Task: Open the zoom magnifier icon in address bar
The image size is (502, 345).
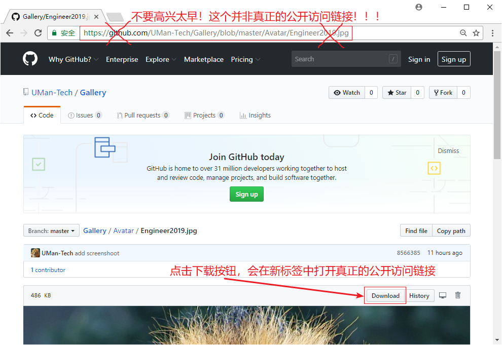Action: tap(463, 33)
